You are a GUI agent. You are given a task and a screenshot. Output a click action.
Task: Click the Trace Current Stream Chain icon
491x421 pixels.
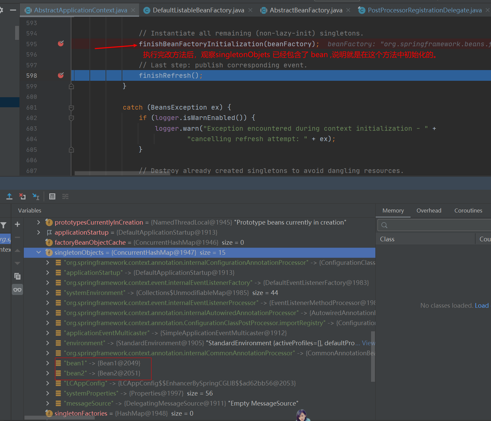coord(65,196)
